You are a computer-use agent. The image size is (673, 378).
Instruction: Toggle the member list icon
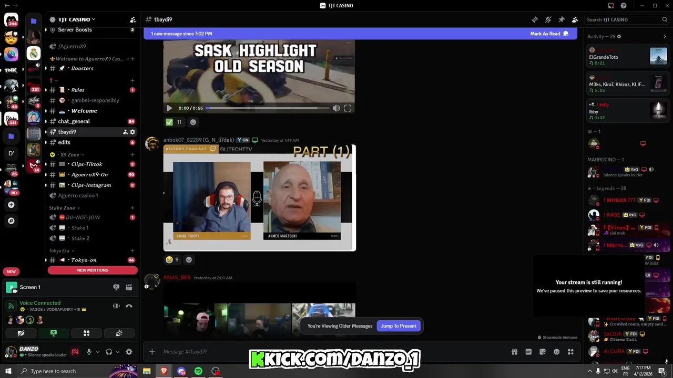[x=575, y=19]
